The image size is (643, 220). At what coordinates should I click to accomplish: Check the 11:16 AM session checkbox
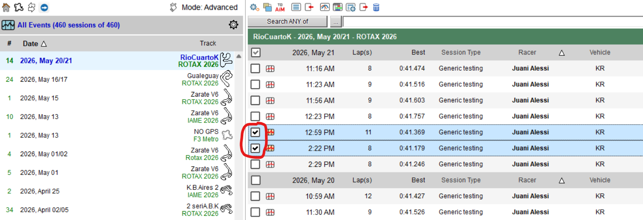[255, 69]
